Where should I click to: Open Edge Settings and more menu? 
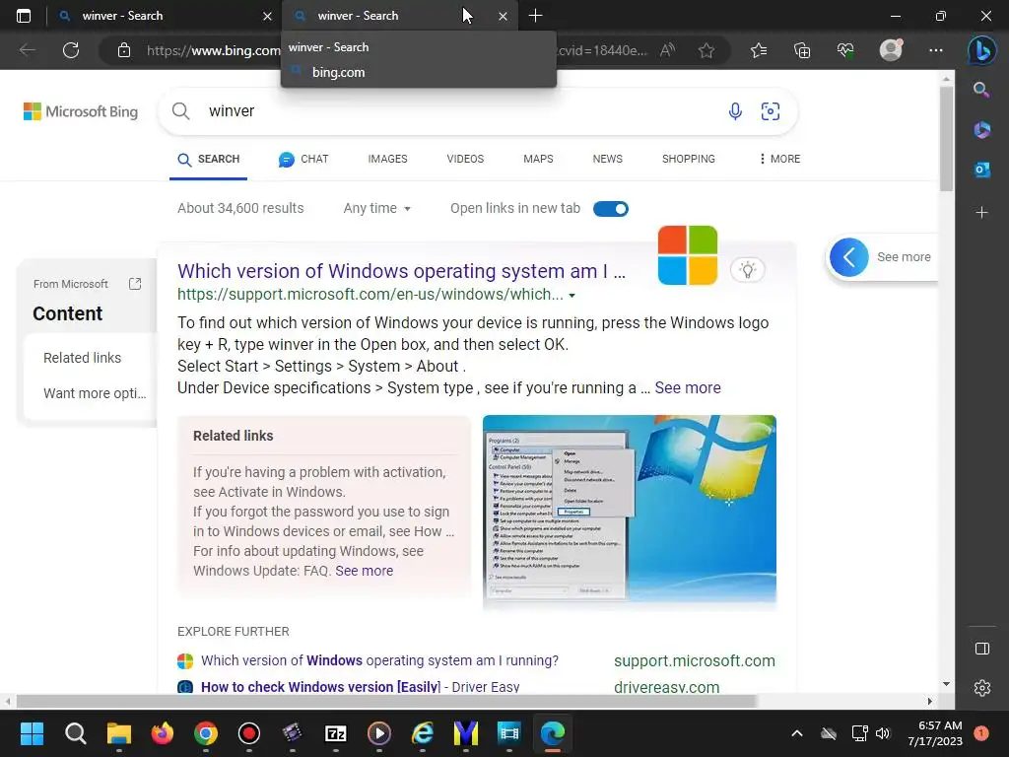pyautogui.click(x=936, y=50)
